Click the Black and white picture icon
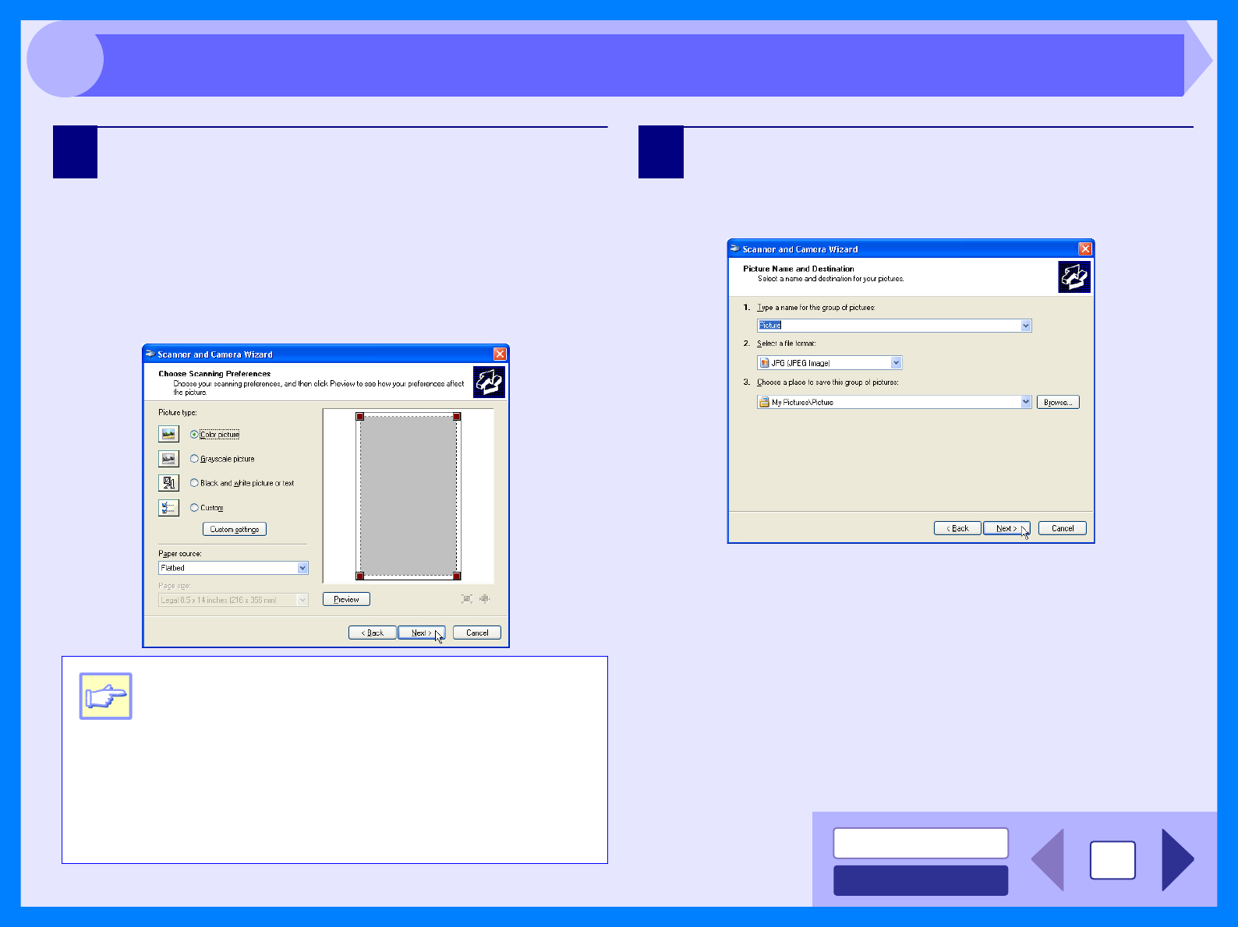This screenshot has height=927, width=1238. point(168,483)
